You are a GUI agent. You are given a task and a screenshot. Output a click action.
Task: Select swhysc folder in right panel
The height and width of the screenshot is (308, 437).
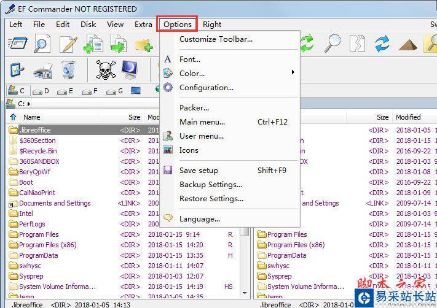278,266
